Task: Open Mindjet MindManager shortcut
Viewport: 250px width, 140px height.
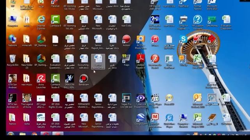Action: pyautogui.click(x=155, y=121)
